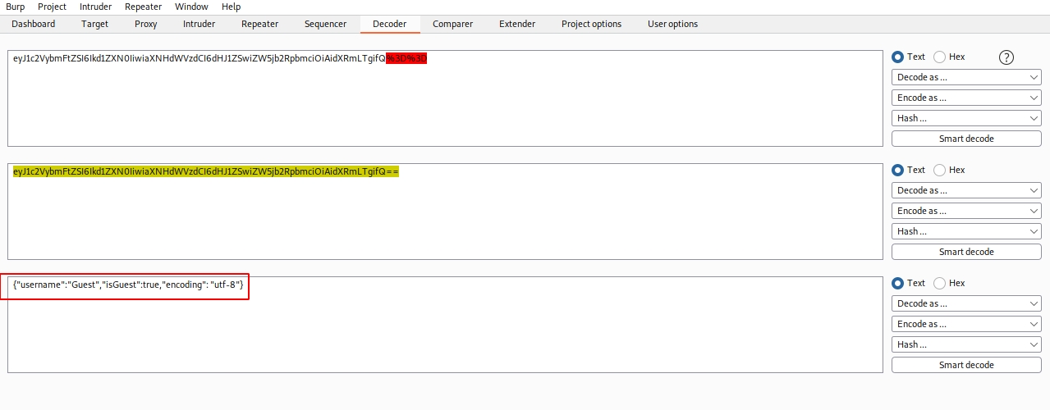Screen dimensions: 1050x410
Task: Open the Decoder help question mark icon
Action: click(x=1006, y=57)
